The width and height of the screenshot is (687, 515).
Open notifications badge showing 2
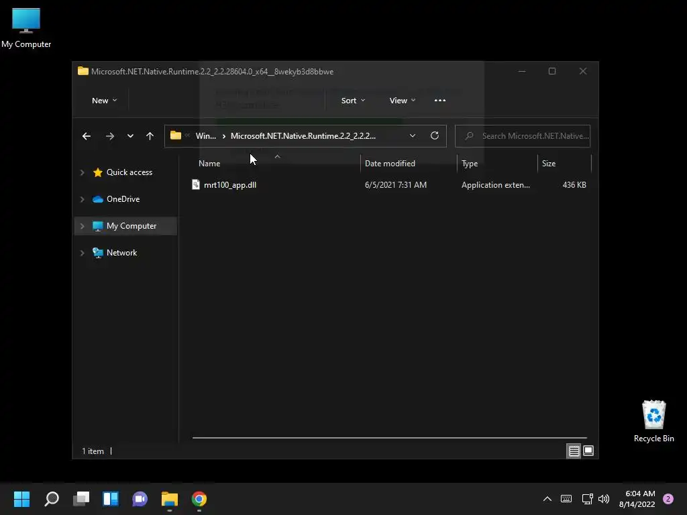(668, 499)
